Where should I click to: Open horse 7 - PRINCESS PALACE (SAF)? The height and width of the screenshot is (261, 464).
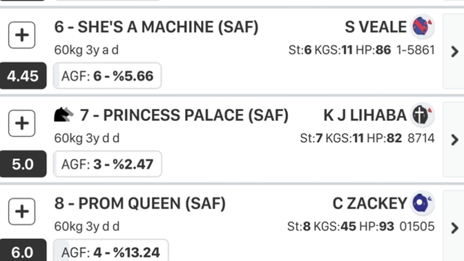coord(184,115)
